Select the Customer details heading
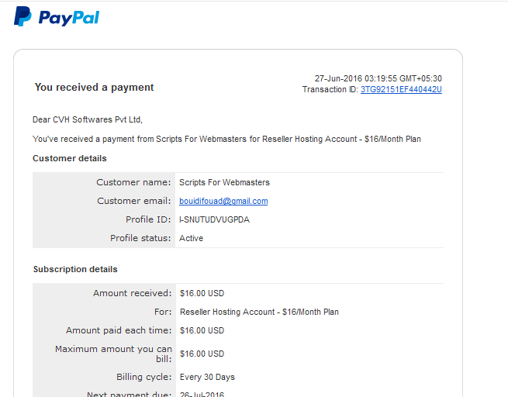This screenshot has width=508, height=397. point(70,158)
